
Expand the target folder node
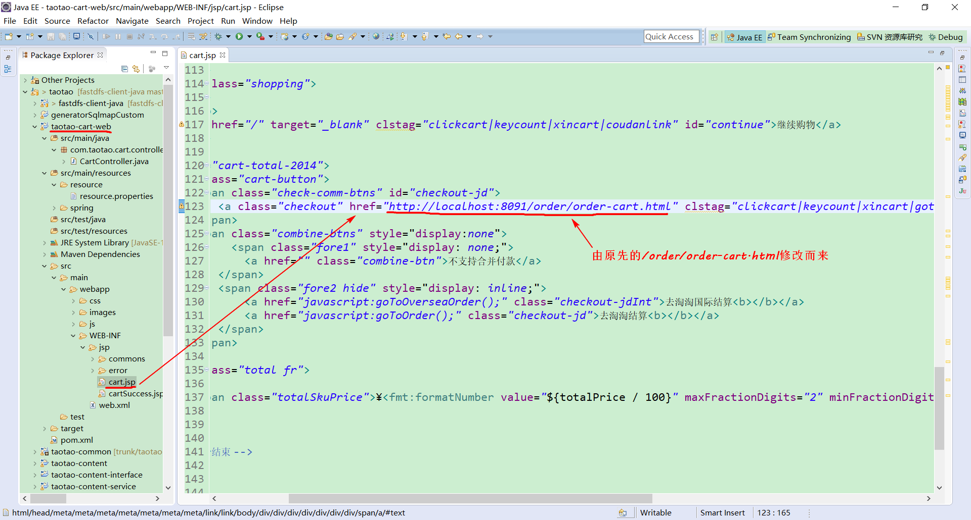(x=44, y=429)
